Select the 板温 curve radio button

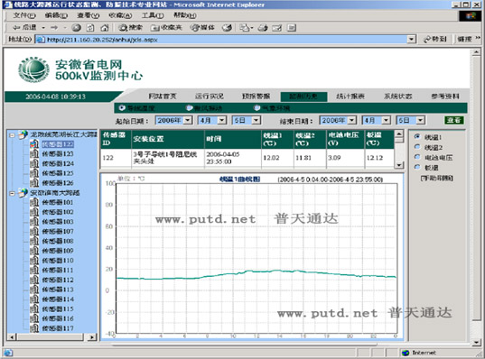coord(417,167)
